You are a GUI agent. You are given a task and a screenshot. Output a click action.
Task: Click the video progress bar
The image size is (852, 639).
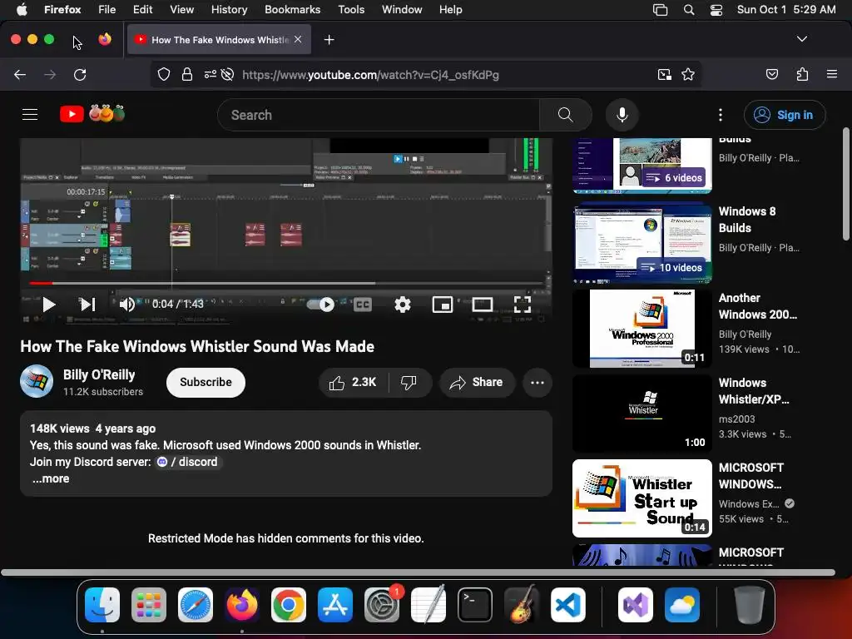click(286, 283)
